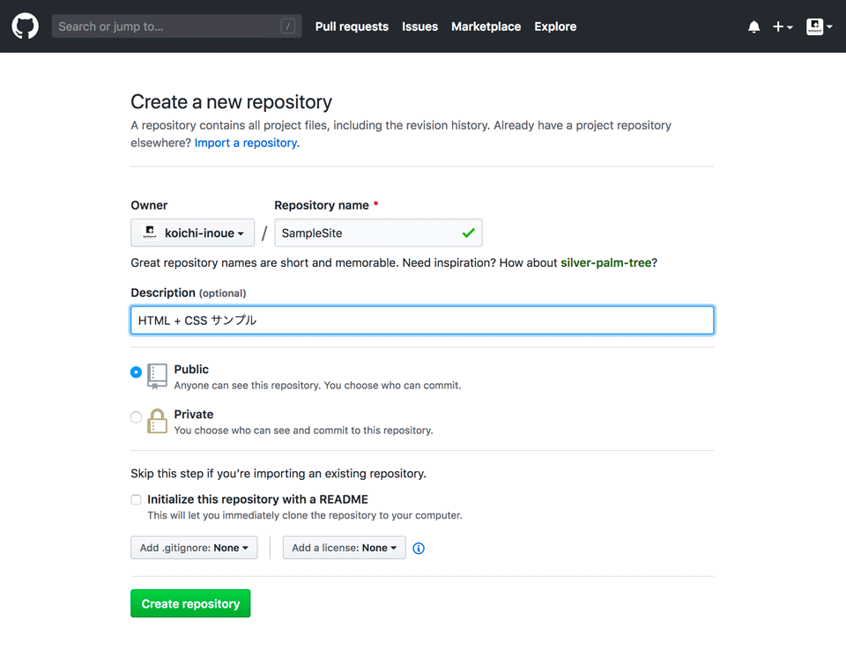
Task: Go to Pull requests in the navbar
Action: click(352, 26)
